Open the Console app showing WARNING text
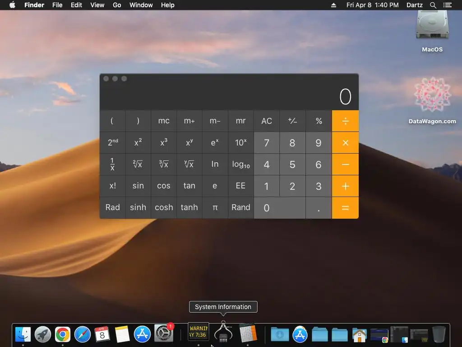Screen dimensions: 462x347 [x=199, y=331]
